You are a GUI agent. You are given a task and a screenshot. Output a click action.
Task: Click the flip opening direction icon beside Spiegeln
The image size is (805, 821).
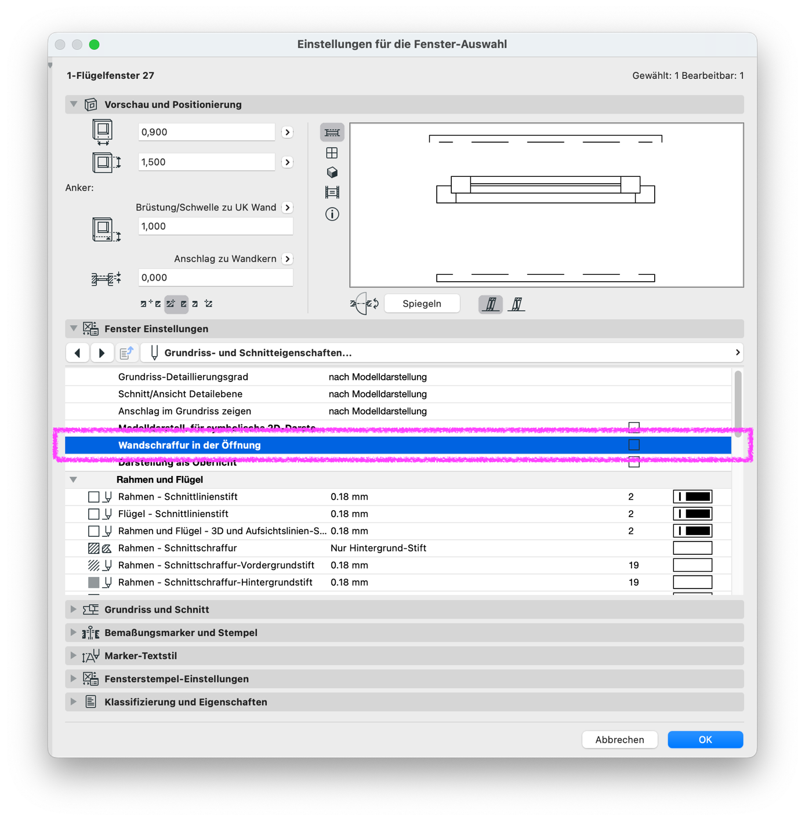(x=364, y=303)
